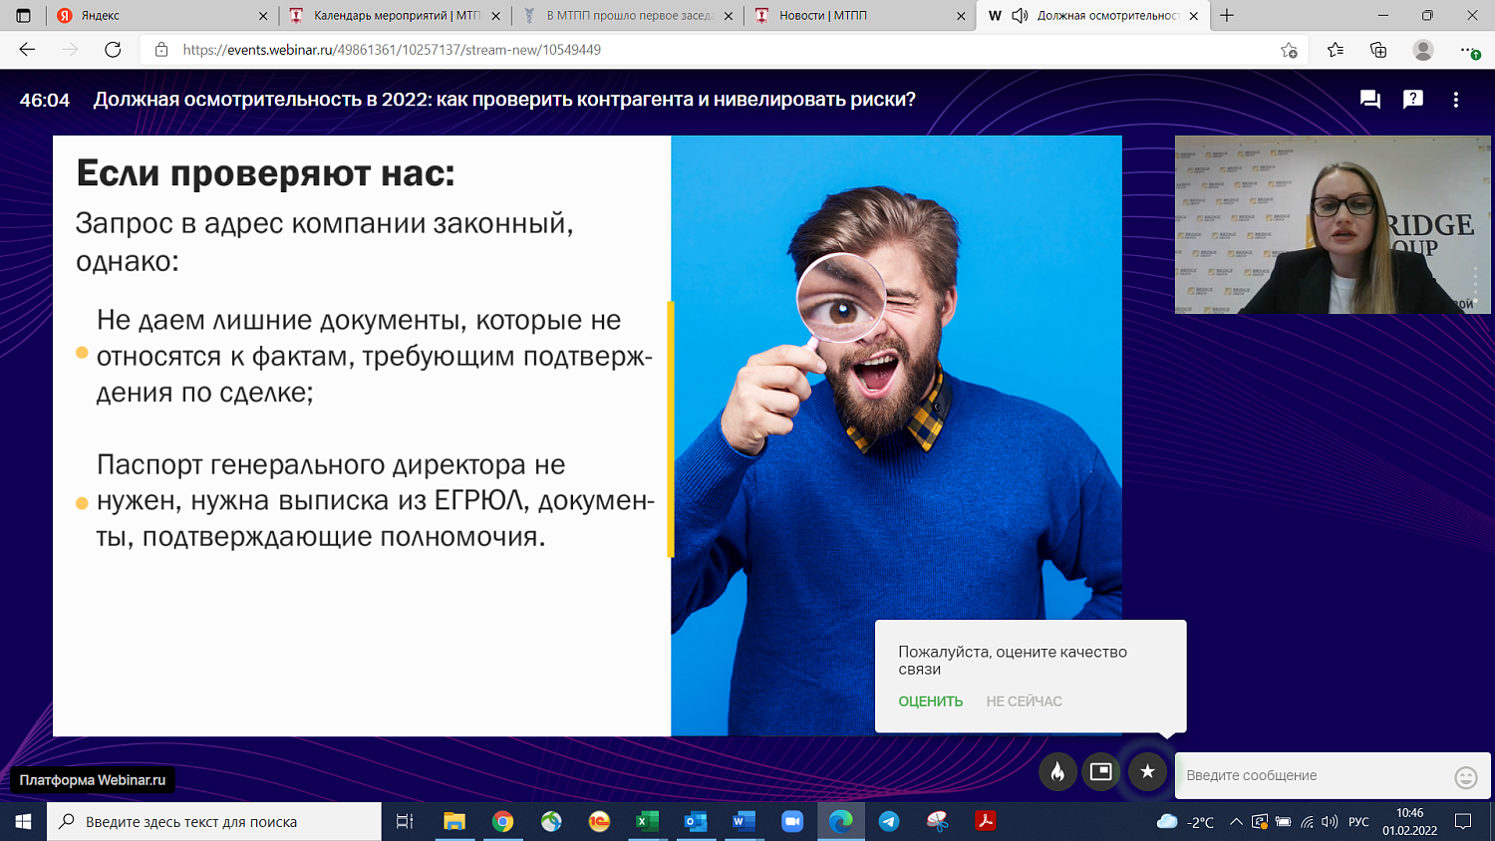Click the presenter video thumbnail
This screenshot has height=841, width=1495.
coord(1333,225)
